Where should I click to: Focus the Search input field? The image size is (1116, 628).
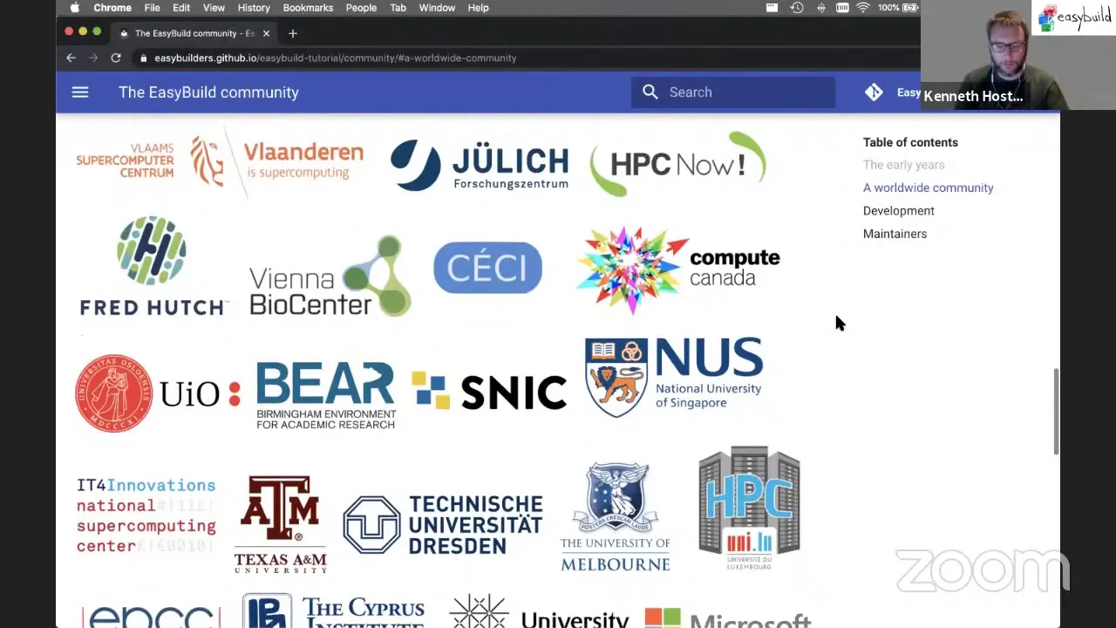click(x=733, y=92)
